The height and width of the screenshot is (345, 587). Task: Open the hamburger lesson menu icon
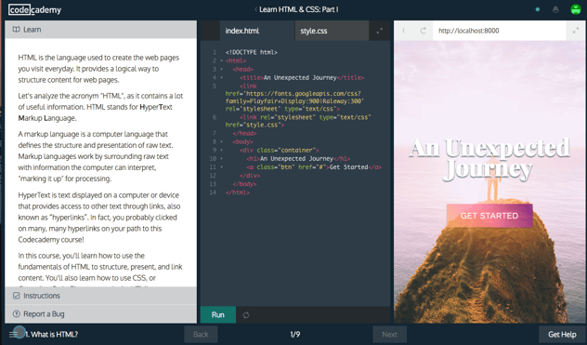14,334
